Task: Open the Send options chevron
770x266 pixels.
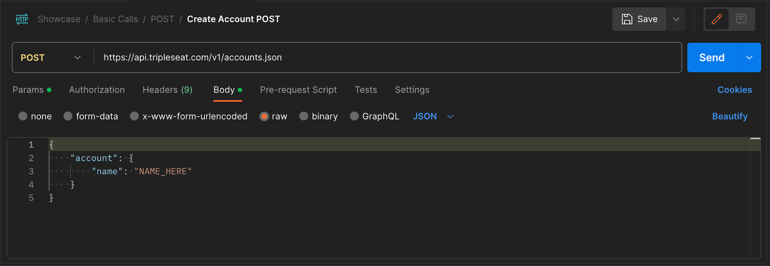Action: pos(749,58)
